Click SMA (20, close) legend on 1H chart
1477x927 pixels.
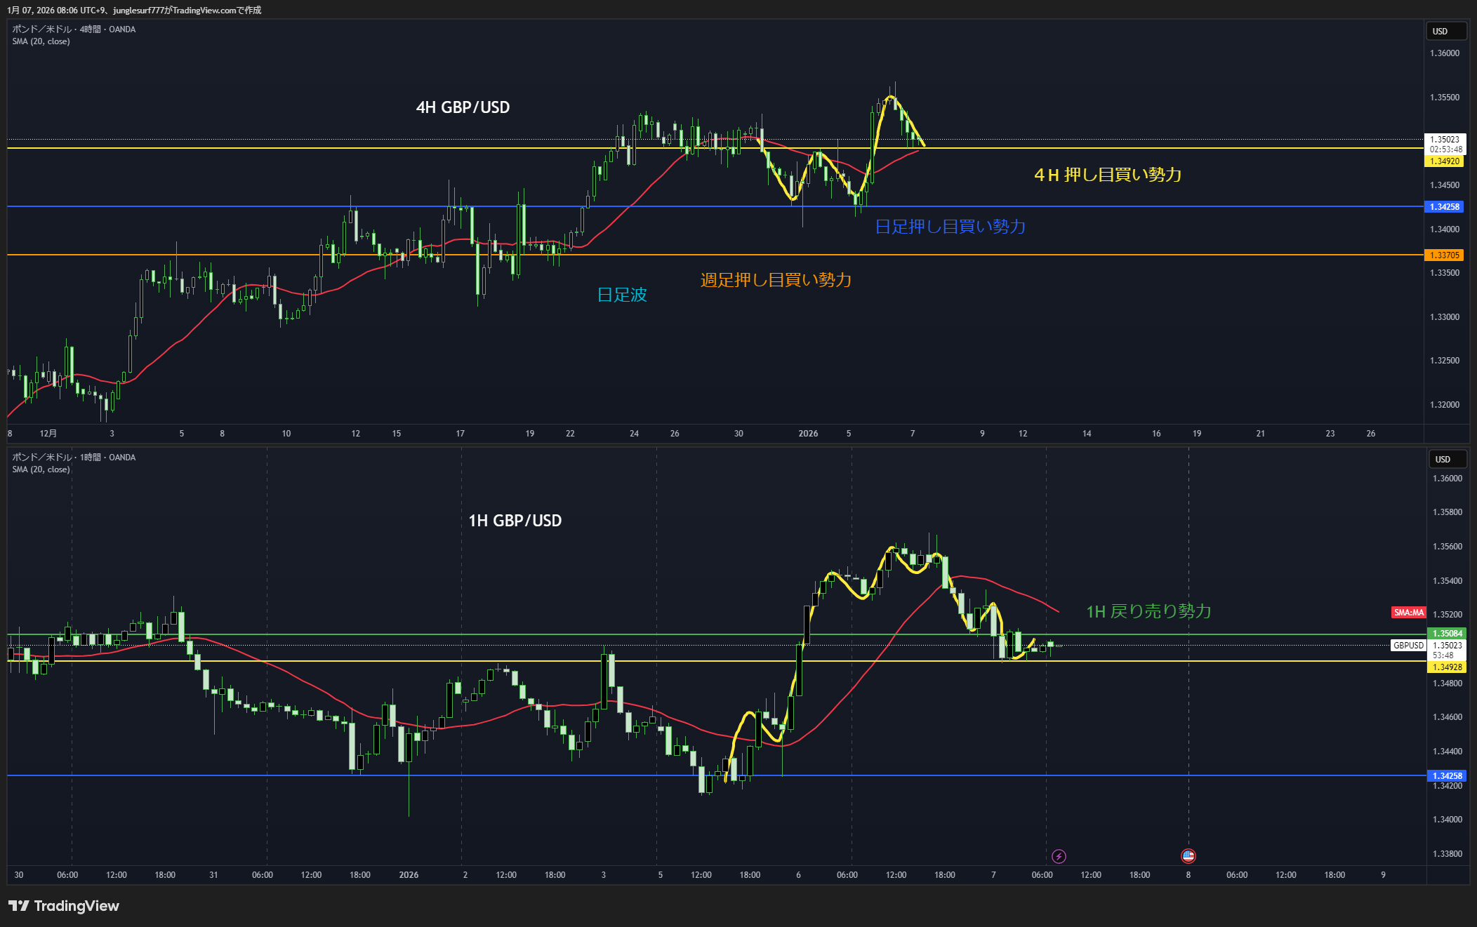41,469
